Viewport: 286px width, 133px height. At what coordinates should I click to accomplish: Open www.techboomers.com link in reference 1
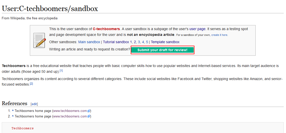[70, 111]
